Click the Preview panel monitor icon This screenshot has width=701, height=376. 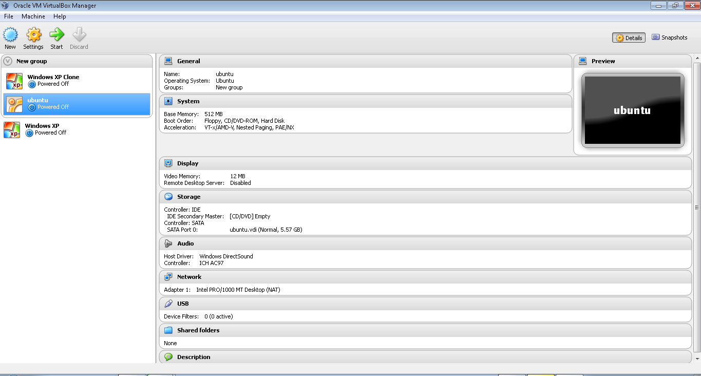coord(582,61)
